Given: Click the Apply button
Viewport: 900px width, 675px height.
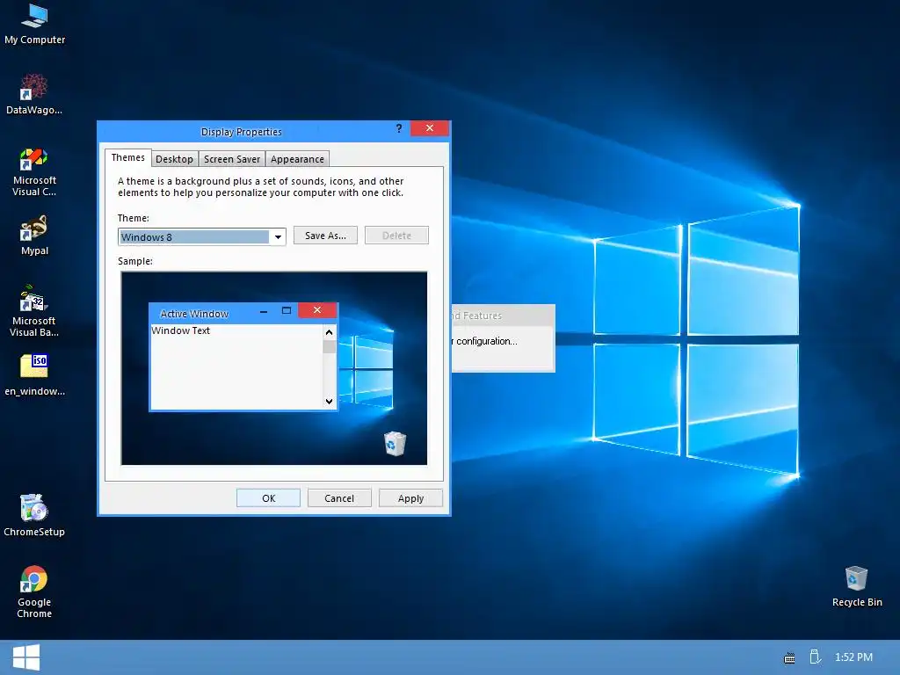Looking at the screenshot, I should [x=410, y=498].
